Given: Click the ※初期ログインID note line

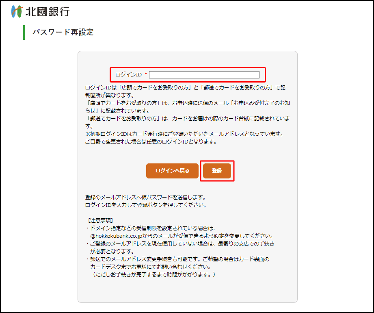Looking at the screenshot, I should 184,134.
